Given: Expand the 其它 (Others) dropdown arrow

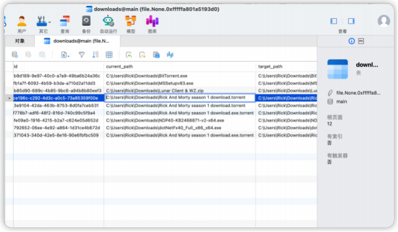Looking at the screenshot, I should click(x=49, y=22).
